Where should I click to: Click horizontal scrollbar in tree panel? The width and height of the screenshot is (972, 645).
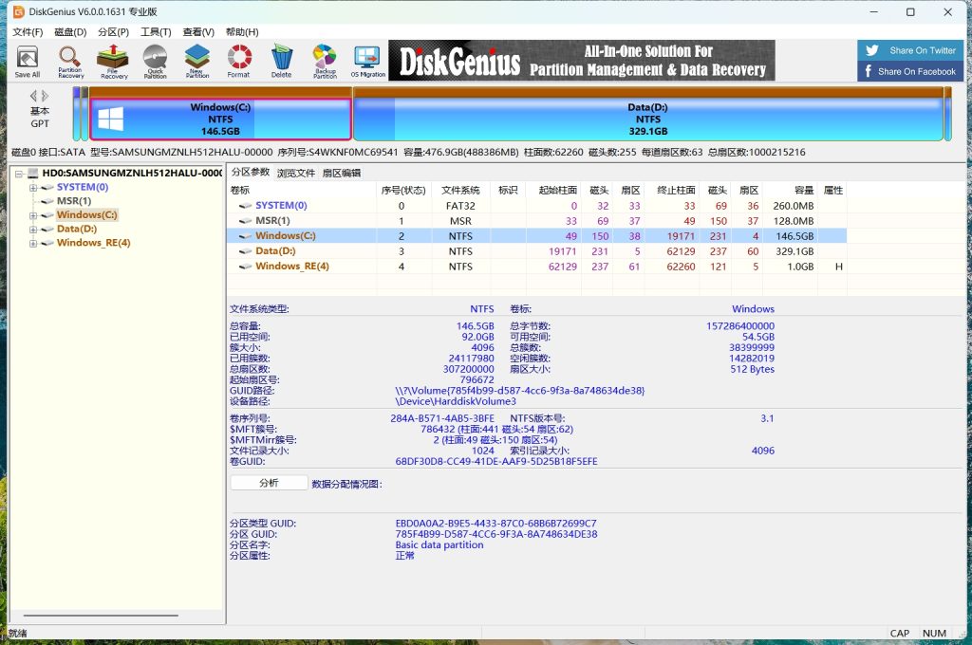[101, 616]
